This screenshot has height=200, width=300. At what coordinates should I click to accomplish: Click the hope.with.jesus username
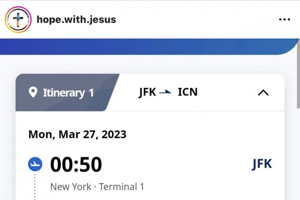point(76,19)
